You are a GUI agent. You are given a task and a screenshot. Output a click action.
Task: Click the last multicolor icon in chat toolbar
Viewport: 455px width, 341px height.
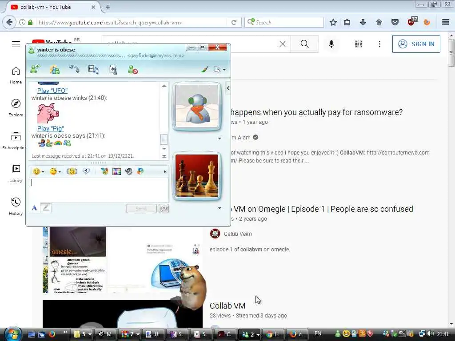140,171
